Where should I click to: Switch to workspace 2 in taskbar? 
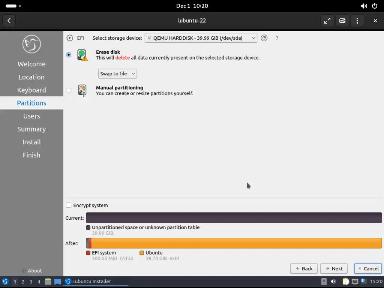click(x=23, y=282)
